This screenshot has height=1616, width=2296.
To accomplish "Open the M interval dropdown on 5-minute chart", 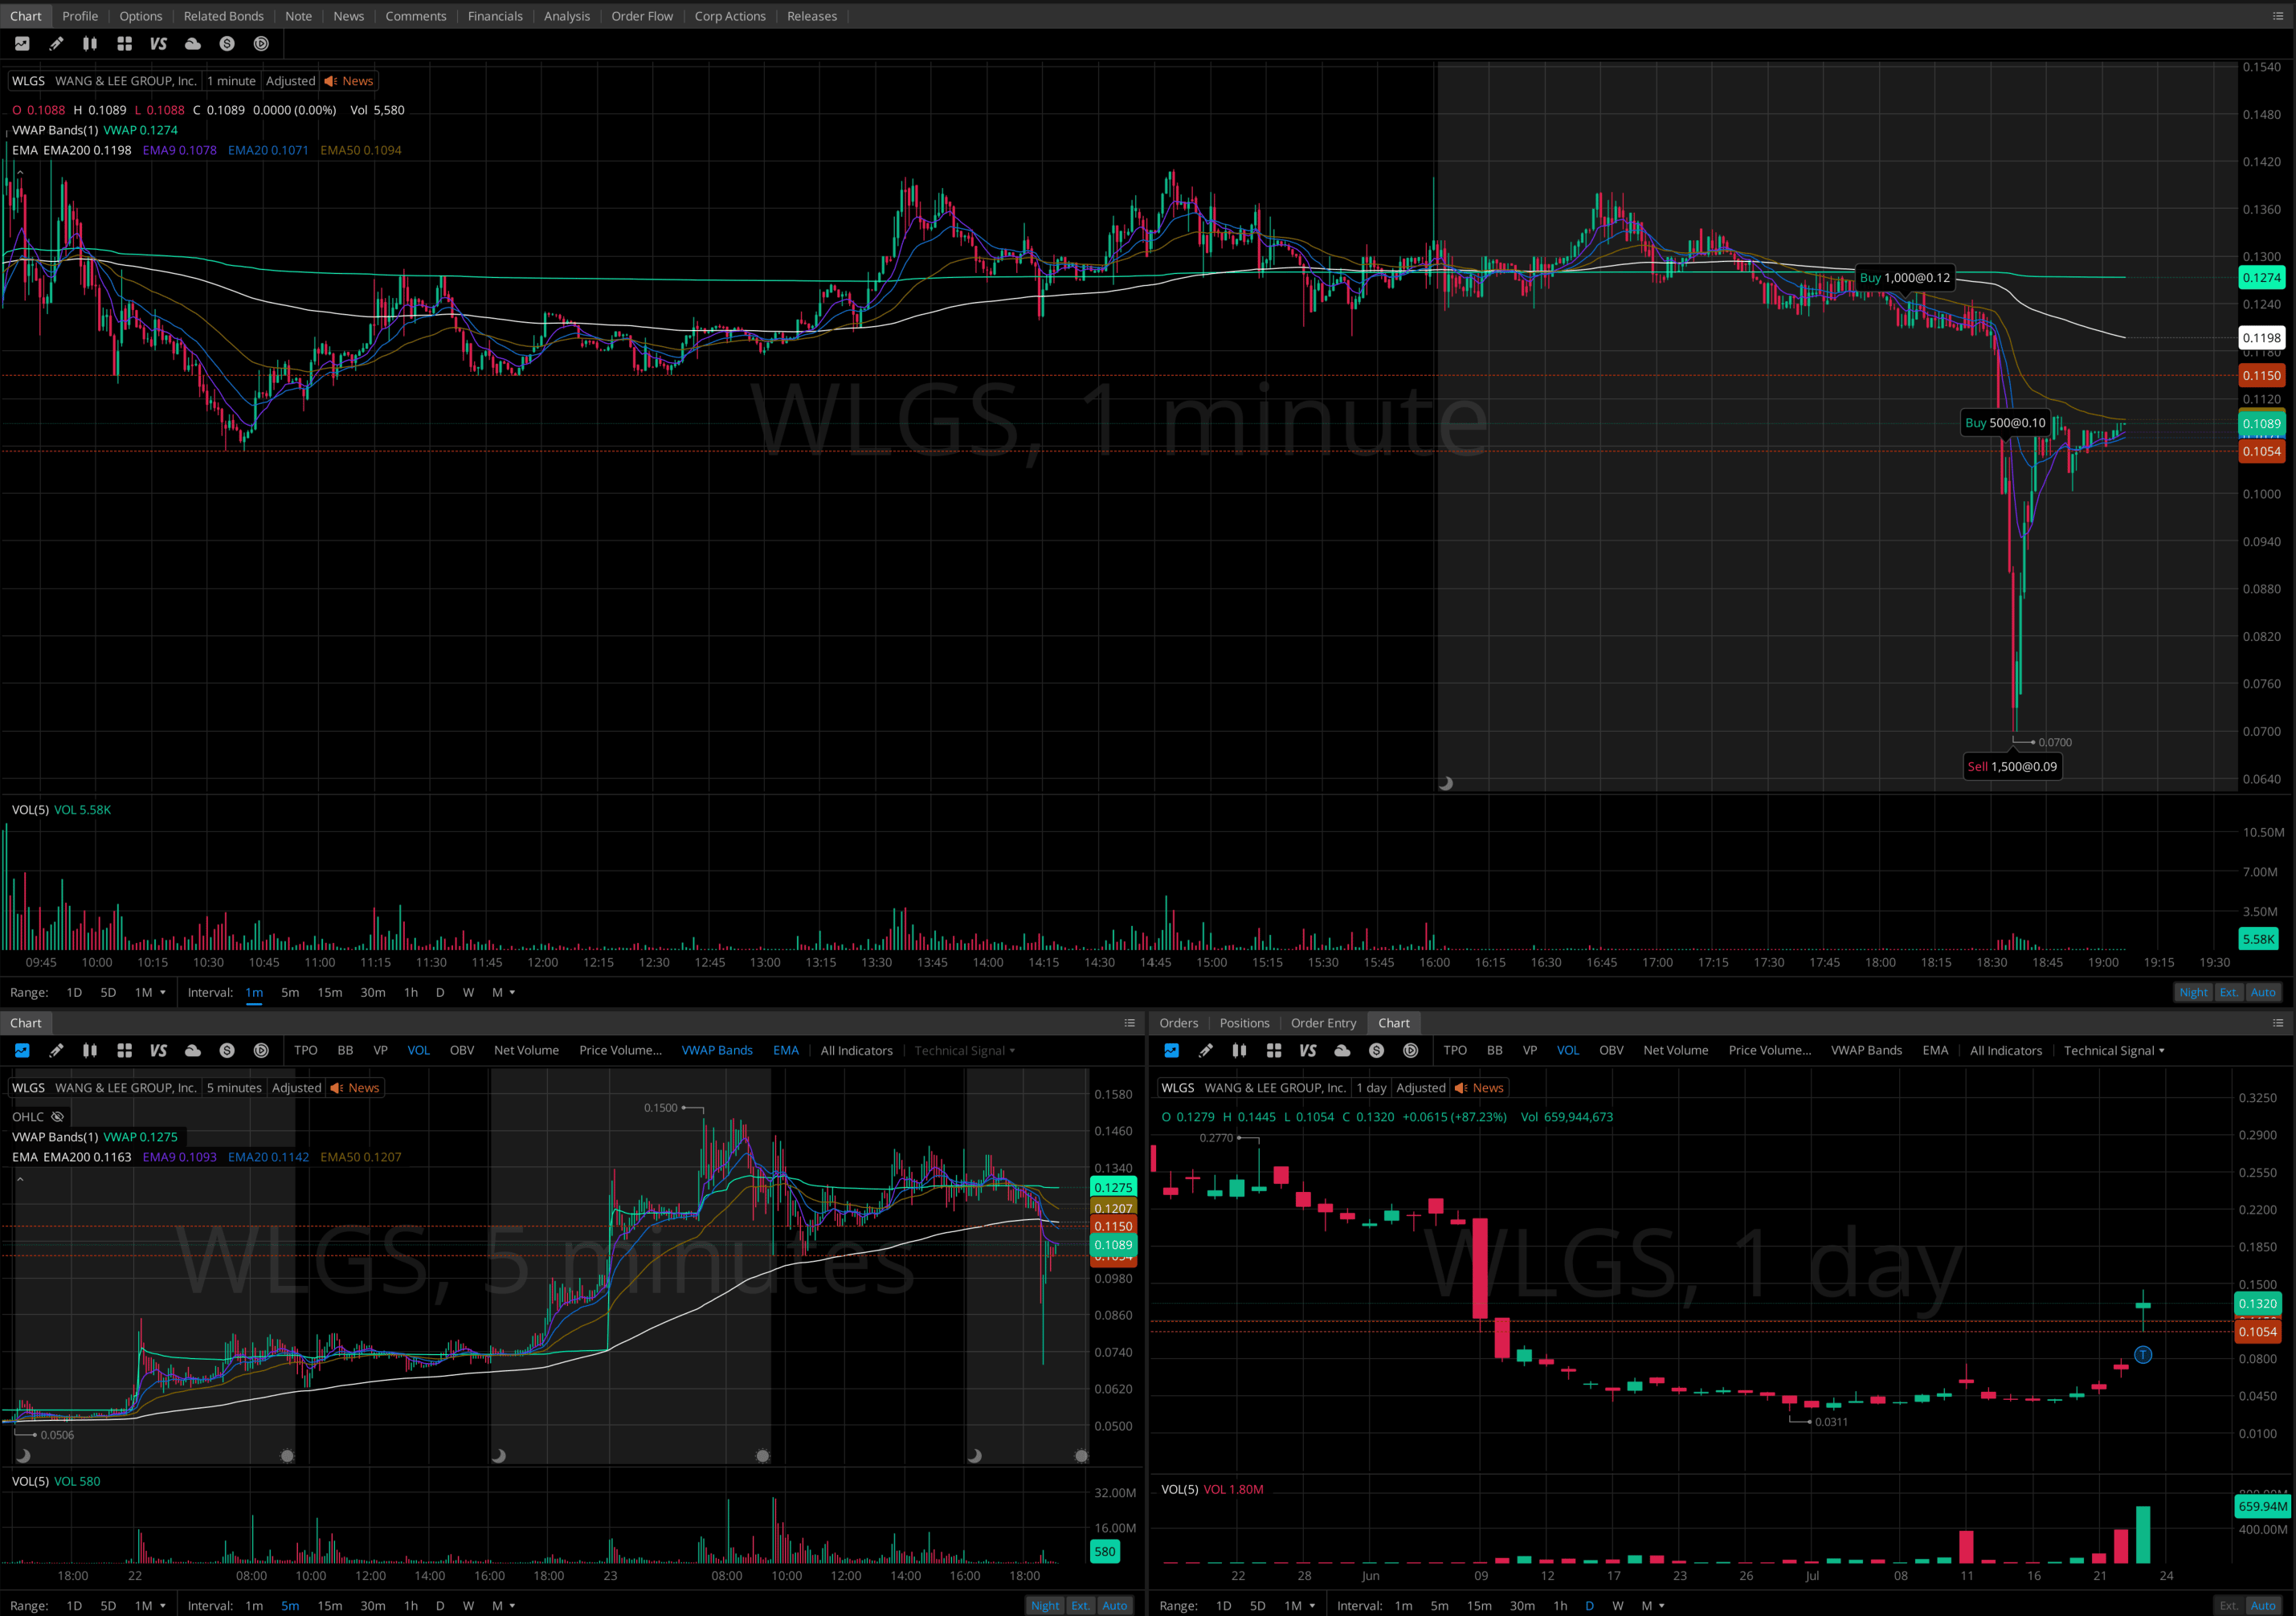I will (x=503, y=1605).
